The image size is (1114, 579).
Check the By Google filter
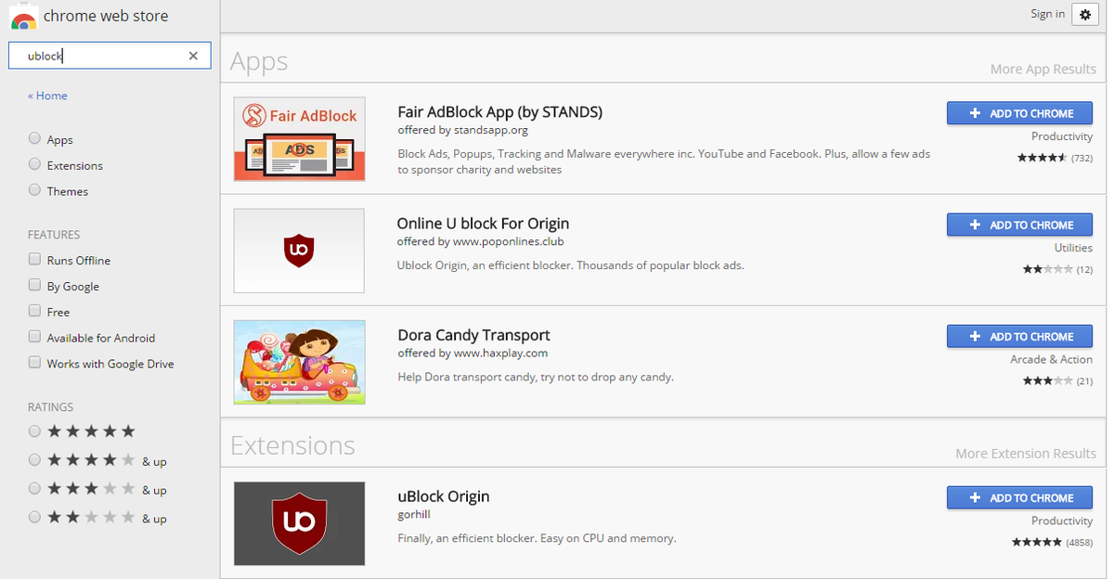coord(34,286)
